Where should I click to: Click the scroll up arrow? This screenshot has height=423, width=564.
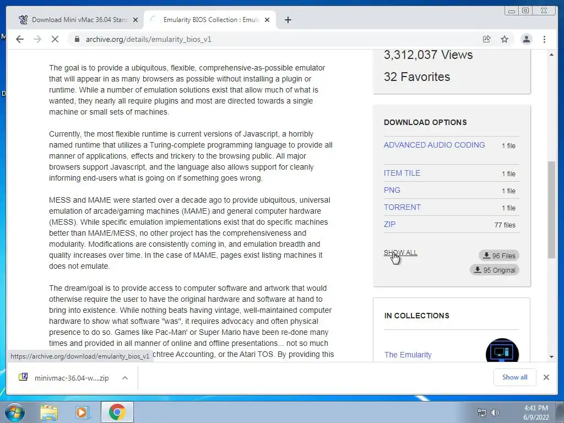pyautogui.click(x=551, y=55)
